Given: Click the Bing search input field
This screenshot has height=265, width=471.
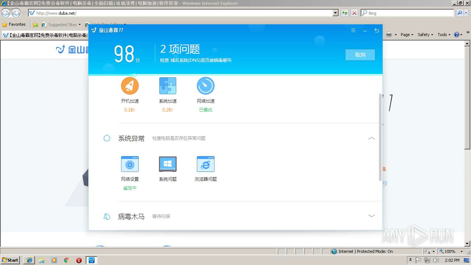Looking at the screenshot, I should [x=408, y=13].
